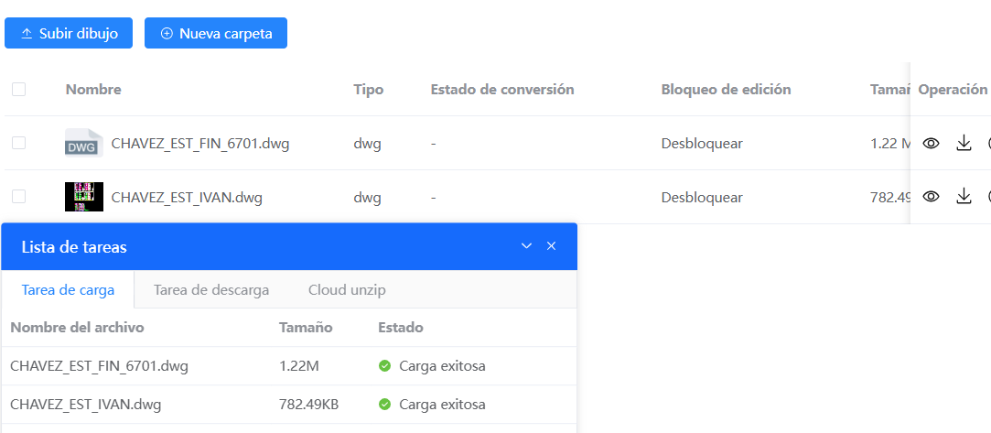Download CHAVEZ_EST_FIN_6701.dwg using download icon
Screen dimensions: 991x433
964,144
